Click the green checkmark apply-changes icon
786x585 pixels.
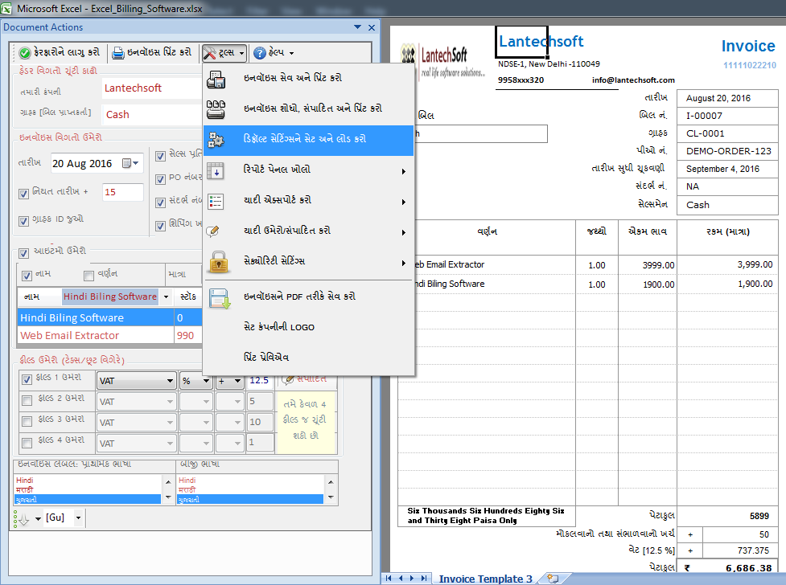(25, 52)
